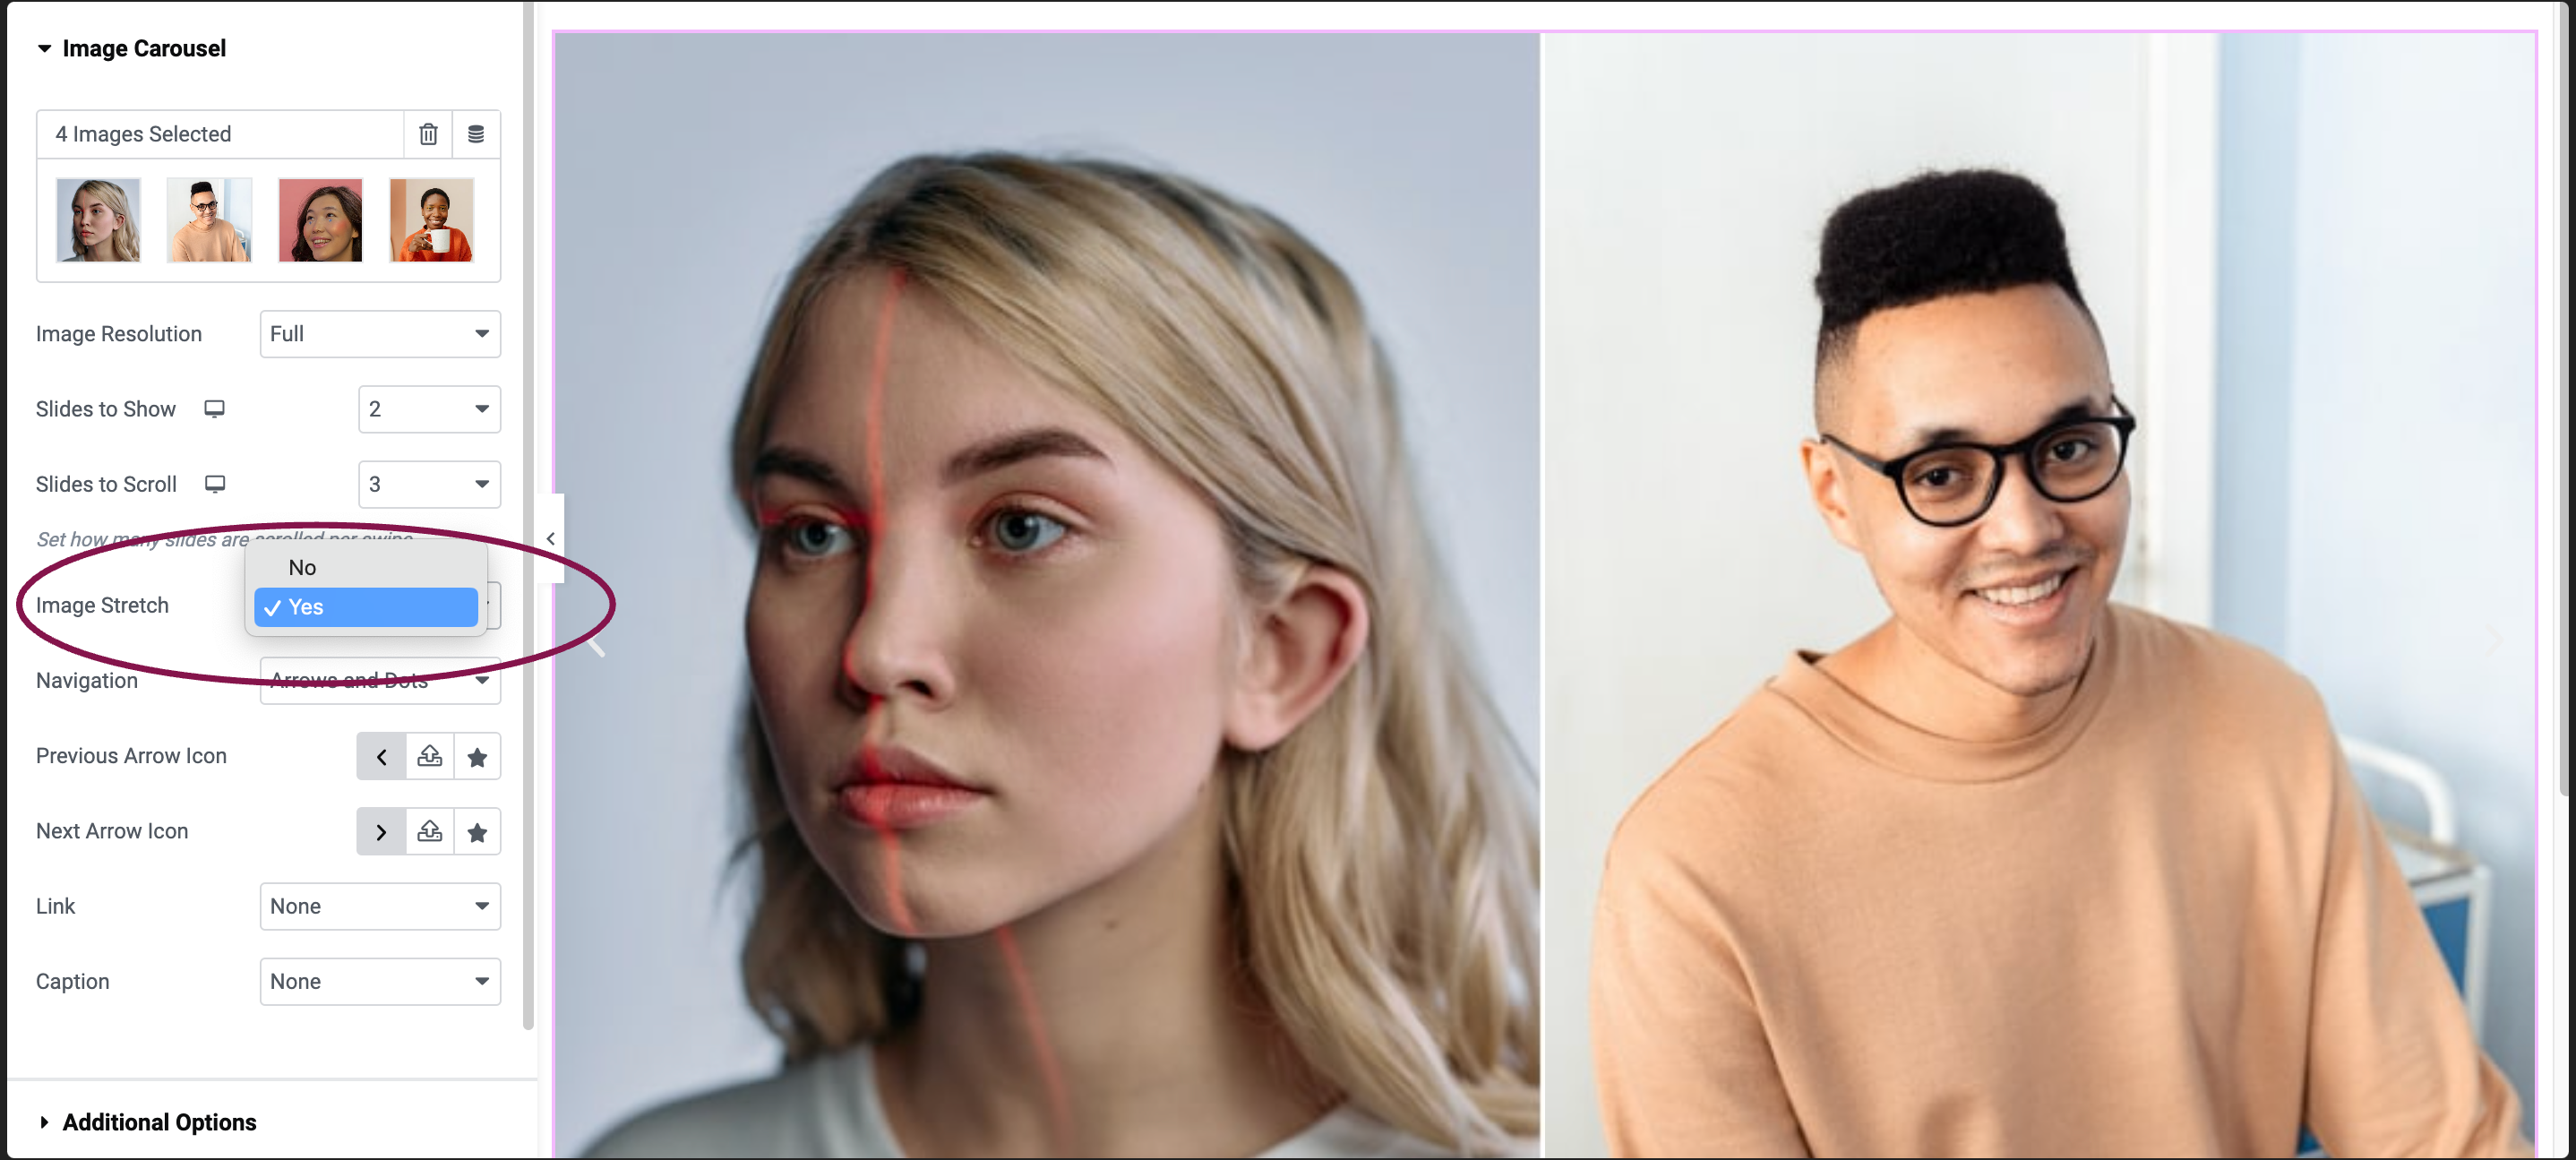Screen dimensions: 2576x1160
Task: Click the delete images icon
Action: tap(427, 133)
